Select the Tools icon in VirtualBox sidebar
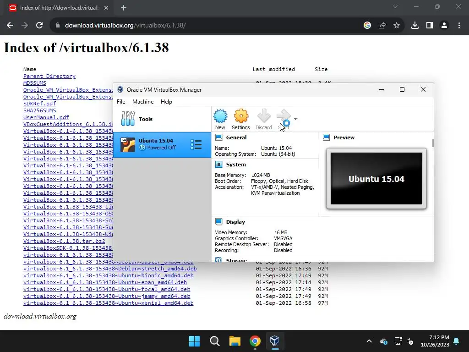 pos(128,119)
